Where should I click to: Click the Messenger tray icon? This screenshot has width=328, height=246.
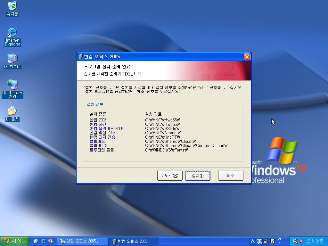[x=295, y=242]
